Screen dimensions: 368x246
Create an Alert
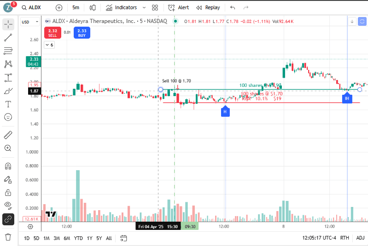tap(179, 7)
